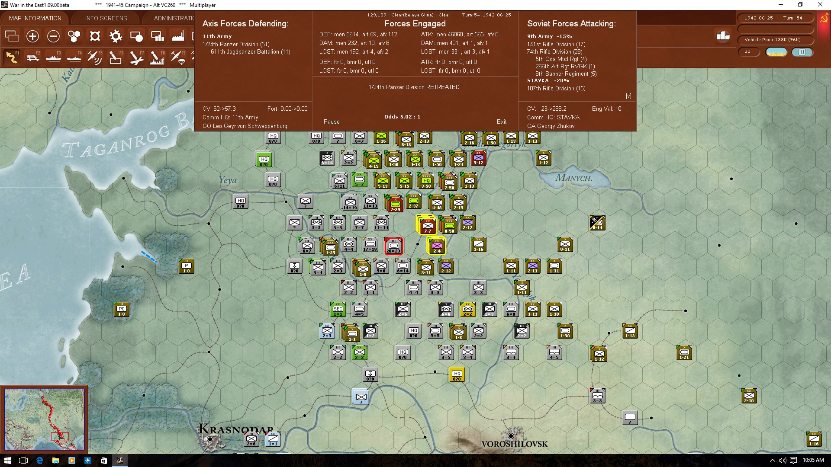Toggle the [v] expand detail marker

[x=628, y=96]
